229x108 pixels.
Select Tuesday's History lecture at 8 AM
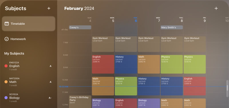click(126, 64)
